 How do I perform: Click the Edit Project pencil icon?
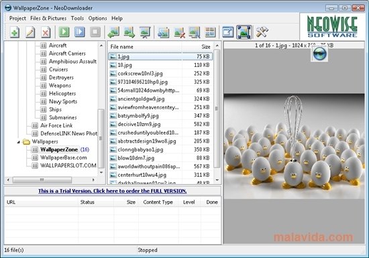[30, 32]
